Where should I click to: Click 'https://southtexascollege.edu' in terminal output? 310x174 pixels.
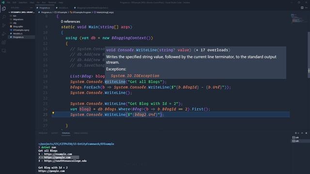pyautogui.click(x=65, y=161)
